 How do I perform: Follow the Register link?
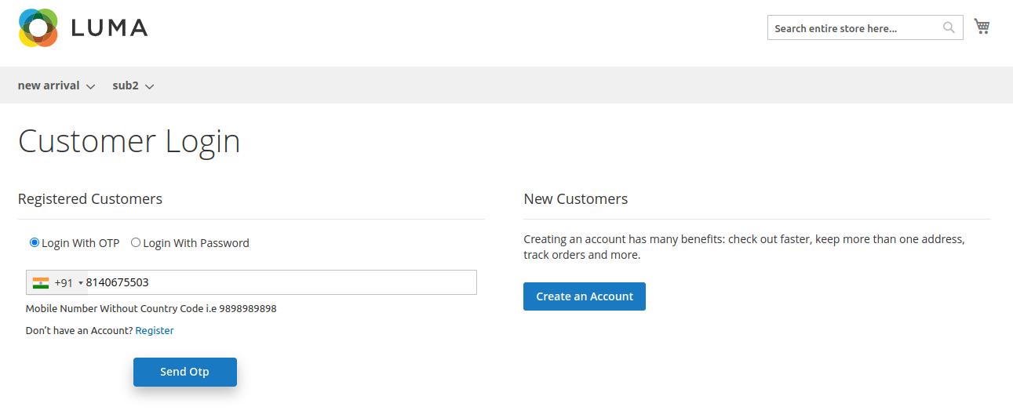pos(155,330)
